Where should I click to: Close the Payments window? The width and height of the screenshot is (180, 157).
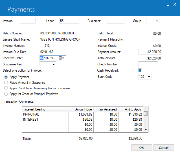[175, 5]
